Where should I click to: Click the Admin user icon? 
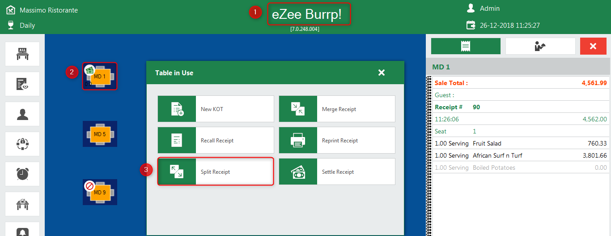tap(471, 8)
